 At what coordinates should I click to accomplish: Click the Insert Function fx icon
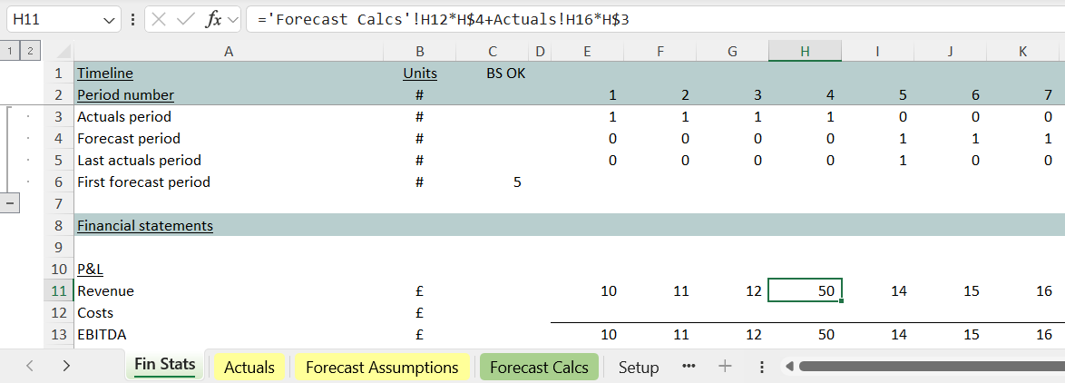(213, 19)
